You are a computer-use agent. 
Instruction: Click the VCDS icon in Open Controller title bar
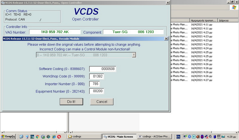coord(3,3)
